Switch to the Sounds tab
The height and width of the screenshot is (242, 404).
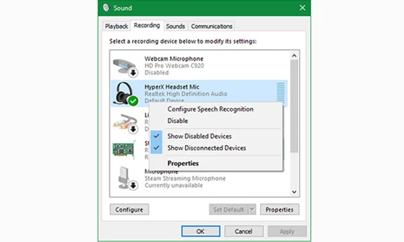pyautogui.click(x=176, y=26)
